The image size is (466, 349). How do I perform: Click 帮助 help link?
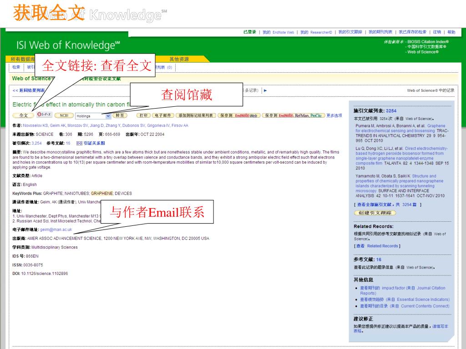pos(451,32)
